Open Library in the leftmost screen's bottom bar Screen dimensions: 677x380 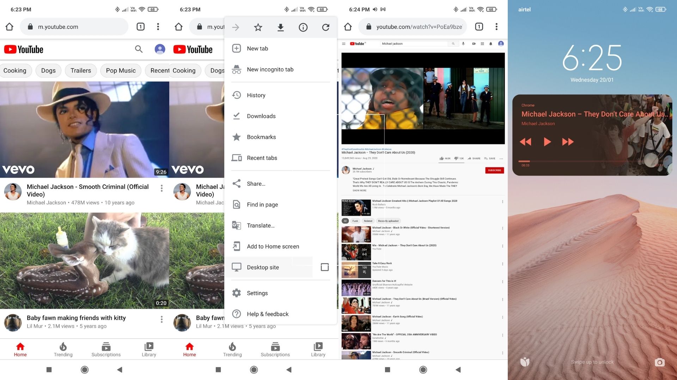[149, 349]
